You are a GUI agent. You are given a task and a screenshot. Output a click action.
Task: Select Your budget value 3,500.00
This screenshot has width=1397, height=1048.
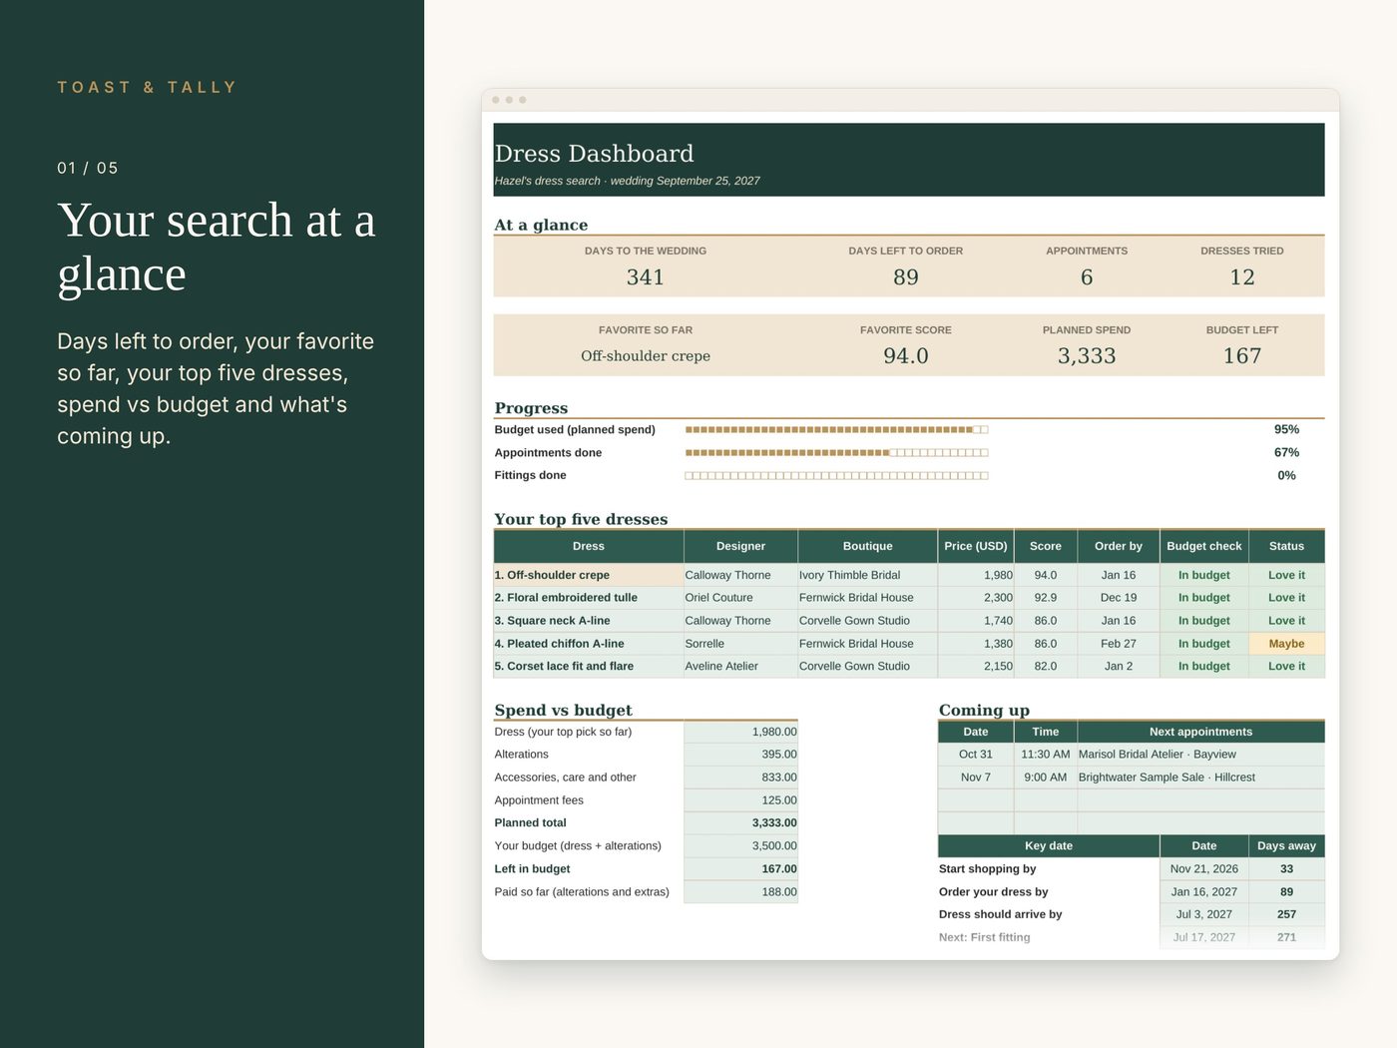[740, 846]
